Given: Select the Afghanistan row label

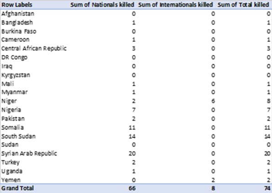Looking at the screenshot, I should [18, 14].
